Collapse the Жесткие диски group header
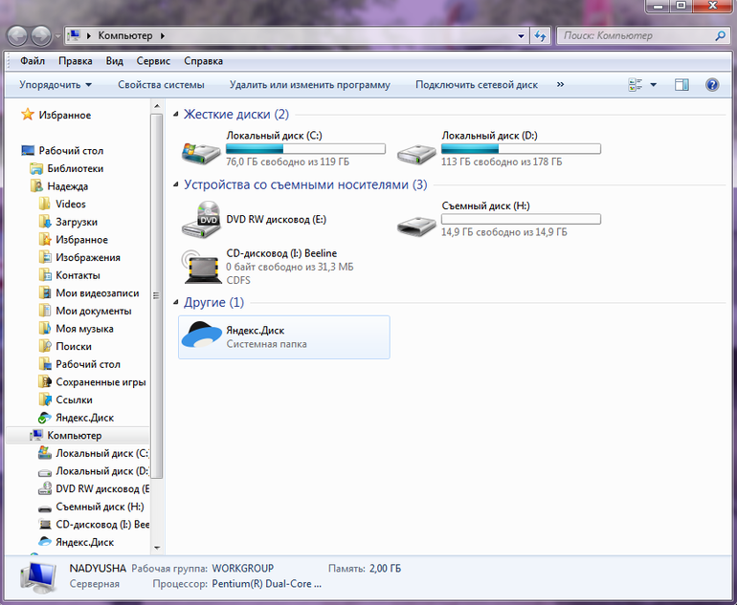Screen dimensions: 737x605 click(x=176, y=115)
